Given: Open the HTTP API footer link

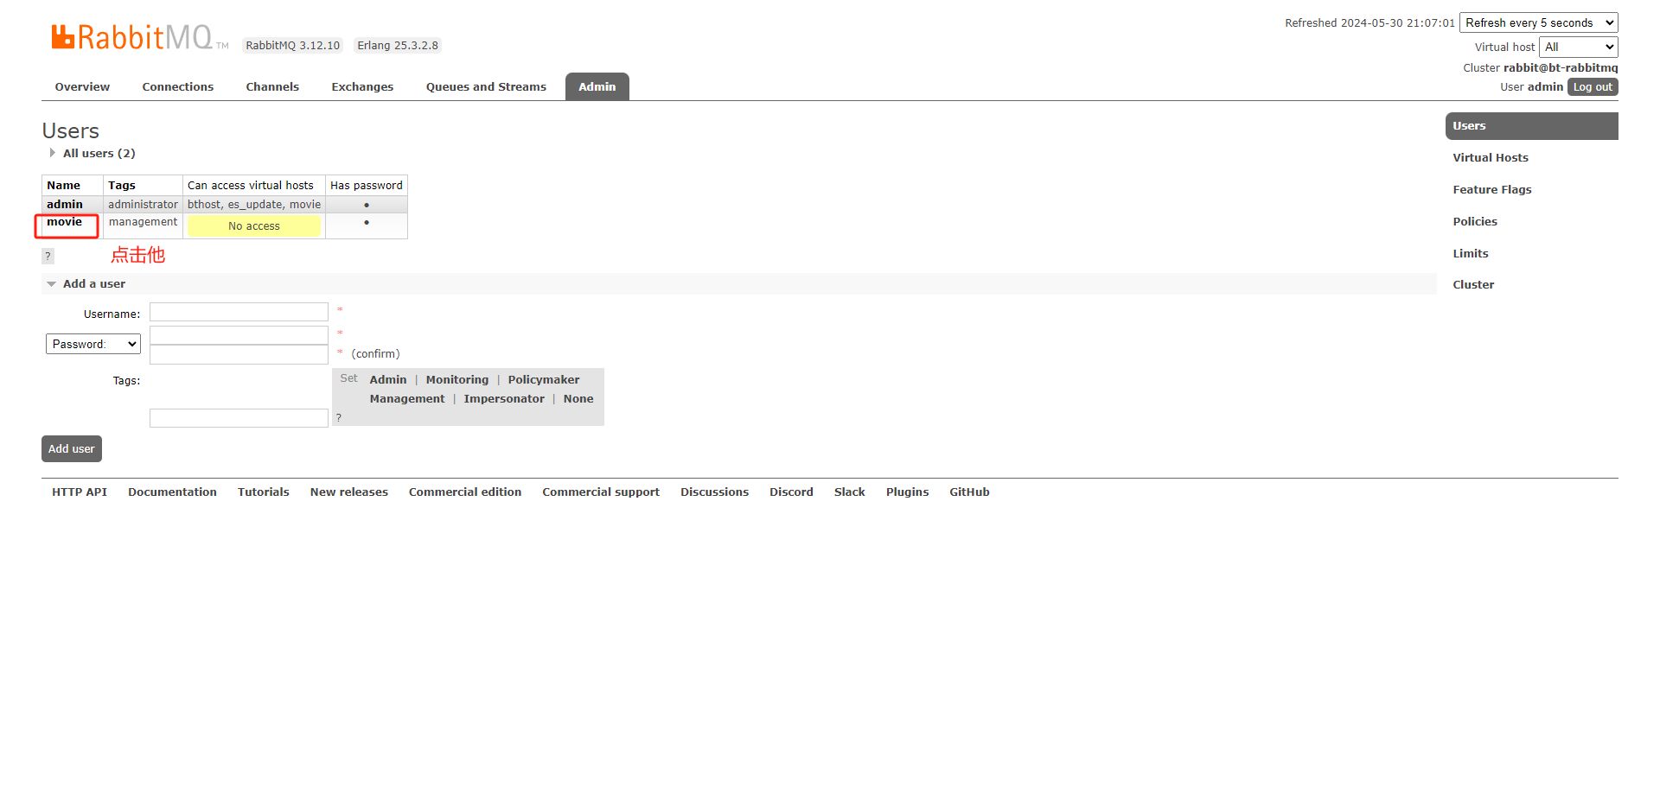Looking at the screenshot, I should coord(79,492).
